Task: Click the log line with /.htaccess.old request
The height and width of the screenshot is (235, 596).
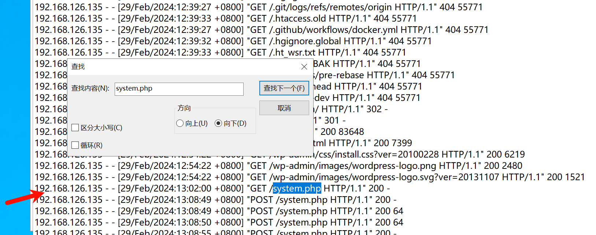Action: (226, 19)
